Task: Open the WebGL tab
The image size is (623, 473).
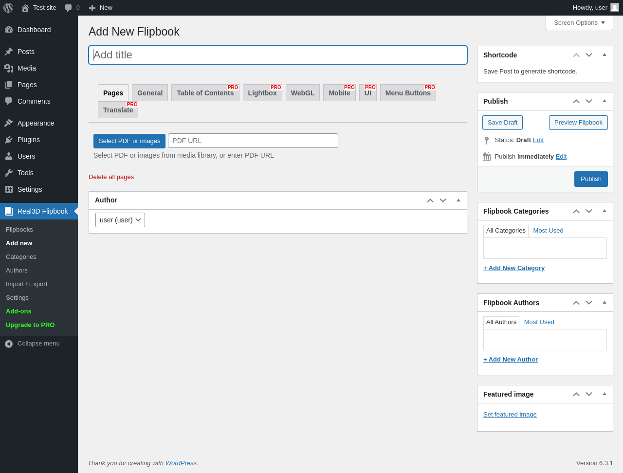Action: (x=303, y=93)
